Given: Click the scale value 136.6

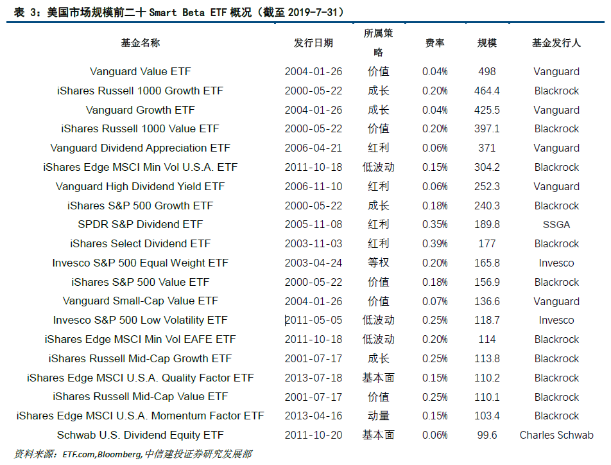Looking at the screenshot, I should coord(486,301).
